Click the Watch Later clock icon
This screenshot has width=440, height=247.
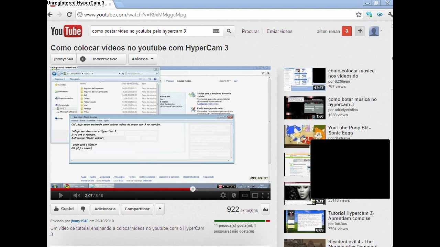pyautogui.click(x=234, y=196)
